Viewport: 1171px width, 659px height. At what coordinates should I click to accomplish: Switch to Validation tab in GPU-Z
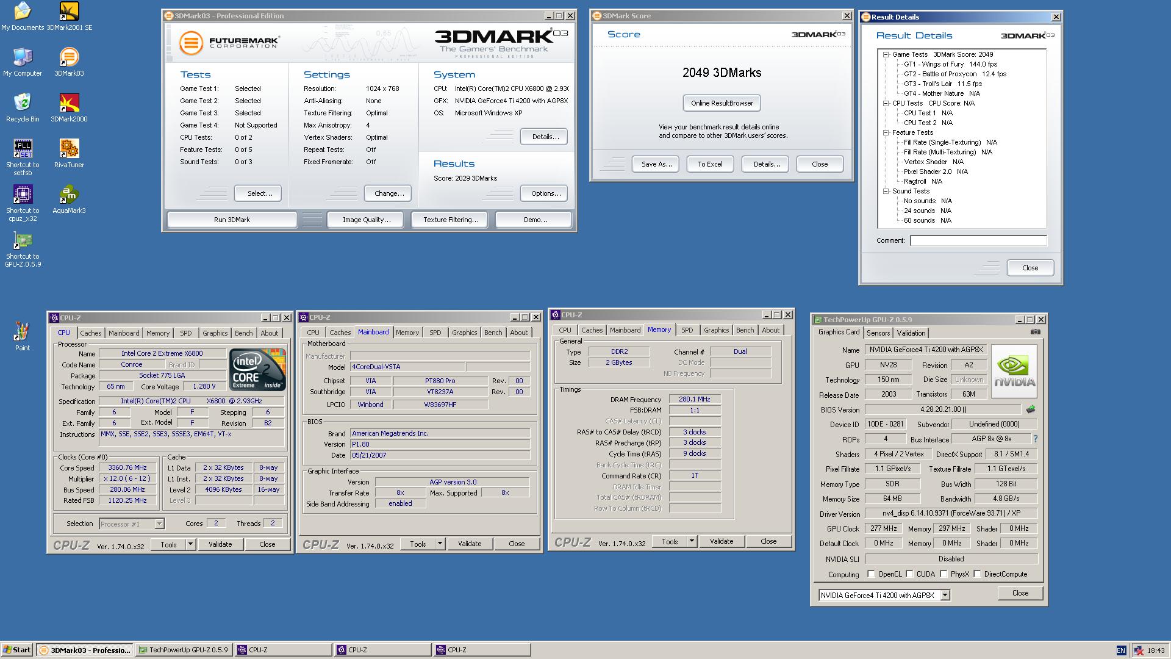(x=911, y=333)
